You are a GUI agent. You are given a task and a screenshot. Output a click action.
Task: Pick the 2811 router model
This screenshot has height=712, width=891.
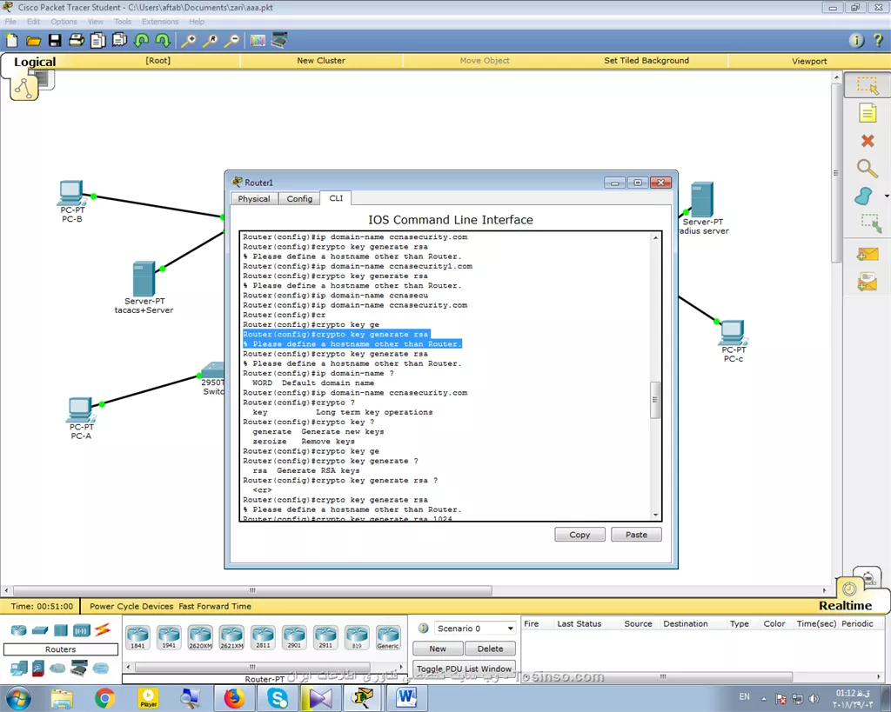(263, 637)
